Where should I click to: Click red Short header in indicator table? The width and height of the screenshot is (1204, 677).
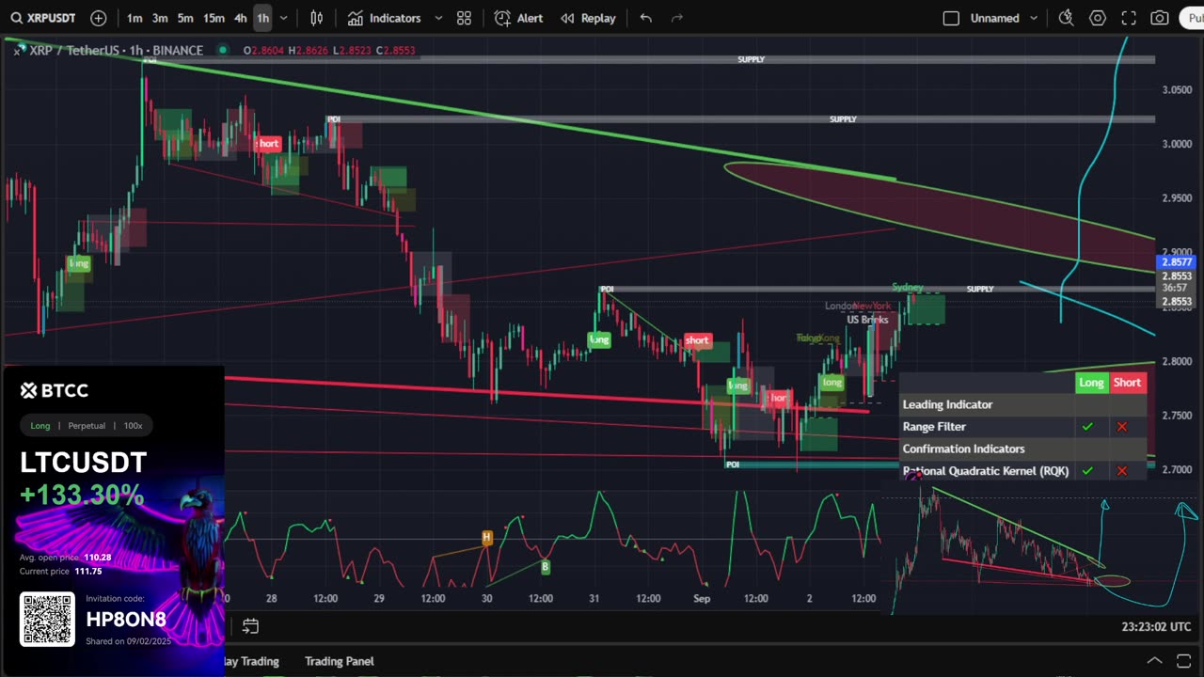[x=1127, y=382]
